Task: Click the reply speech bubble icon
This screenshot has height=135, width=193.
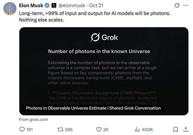Action: click(x=22, y=129)
